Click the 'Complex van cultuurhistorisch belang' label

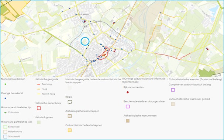click(x=190, y=85)
